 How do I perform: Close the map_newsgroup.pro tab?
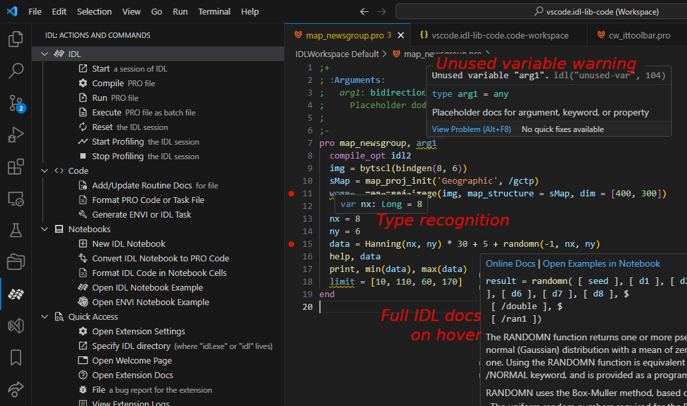point(401,35)
